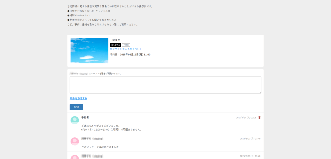Click the text ご連絡をありがとうございました。
Viewport: 331px width, 159px height.
[x=101, y=126]
